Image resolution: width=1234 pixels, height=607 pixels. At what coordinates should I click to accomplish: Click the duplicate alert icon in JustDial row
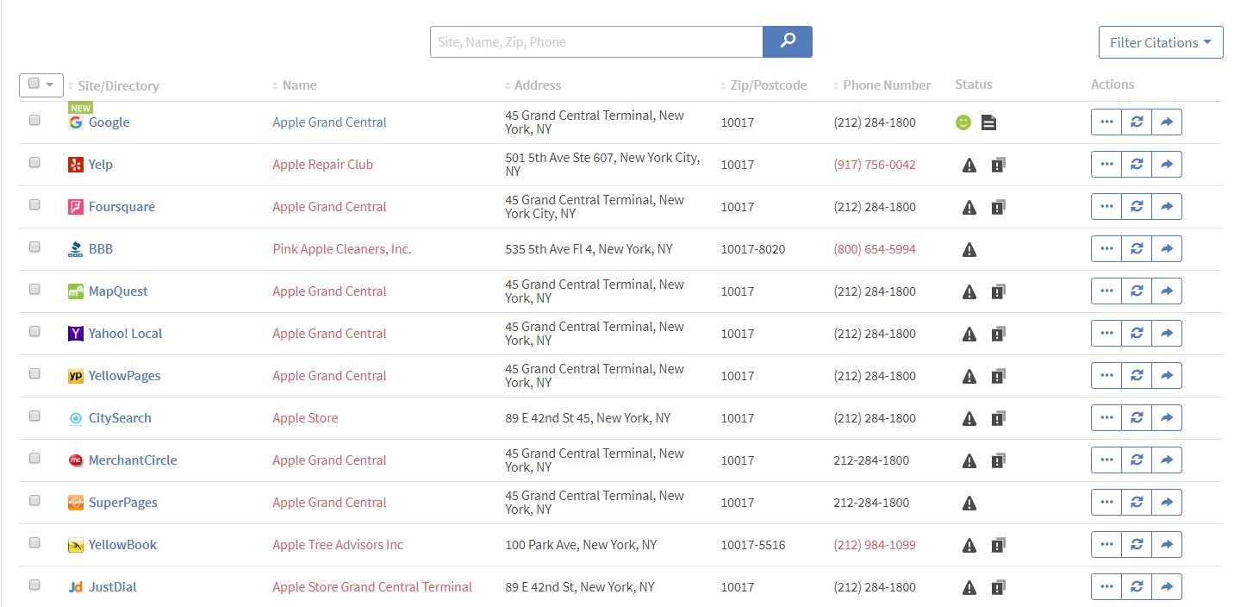tap(998, 587)
